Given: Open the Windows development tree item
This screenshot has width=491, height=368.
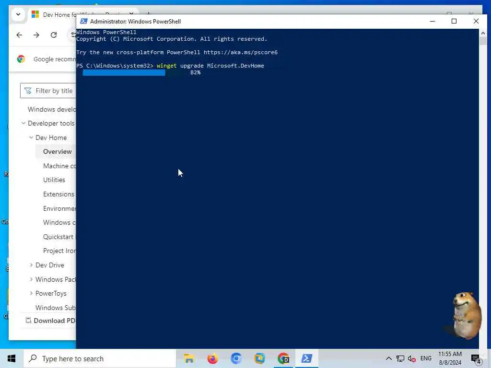Looking at the screenshot, I should pyautogui.click(x=52, y=109).
